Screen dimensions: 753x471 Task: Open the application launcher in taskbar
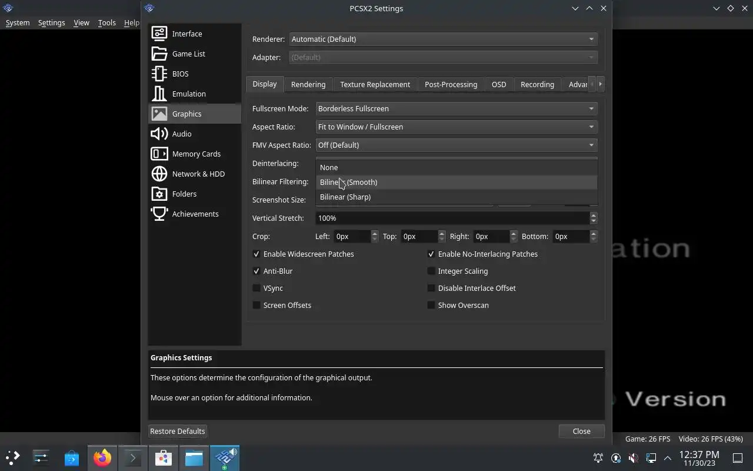(x=13, y=457)
